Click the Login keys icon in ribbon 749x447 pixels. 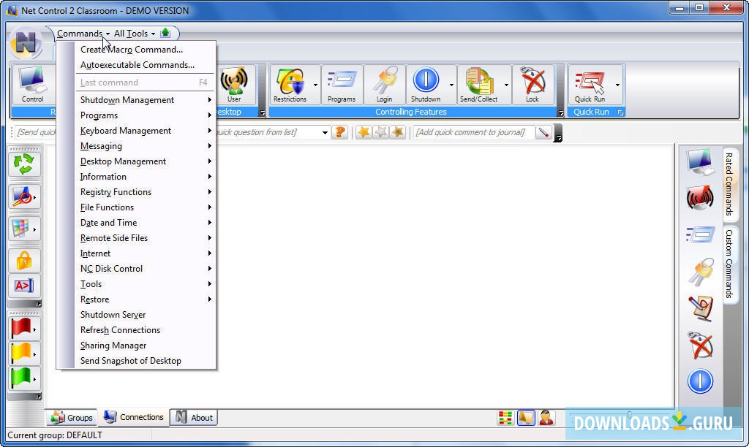click(385, 85)
